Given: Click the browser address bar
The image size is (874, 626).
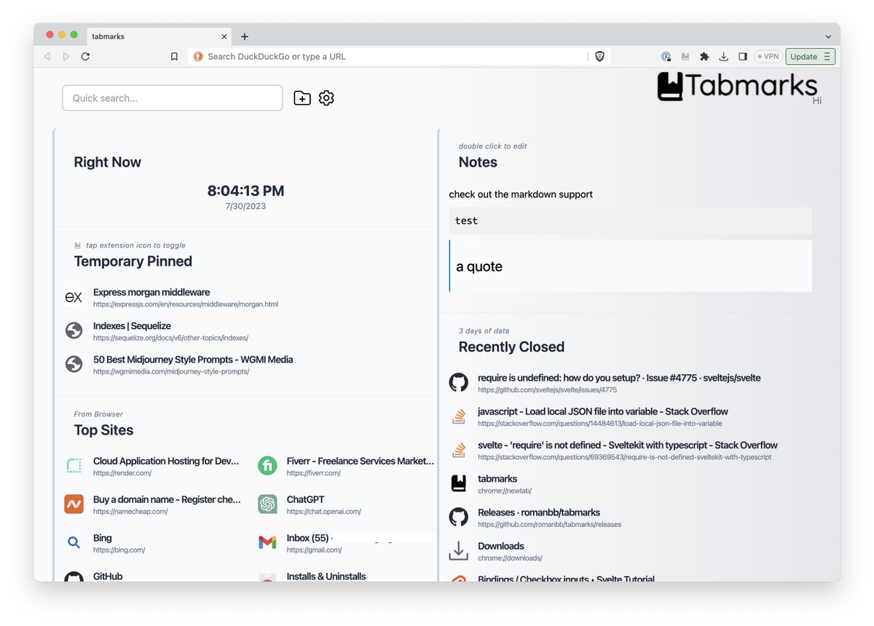Looking at the screenshot, I should (397, 57).
